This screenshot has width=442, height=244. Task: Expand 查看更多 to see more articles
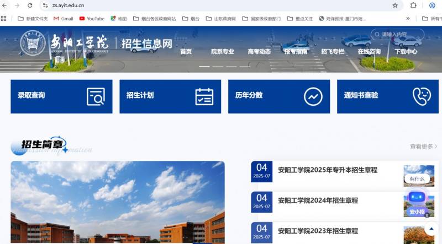423,147
